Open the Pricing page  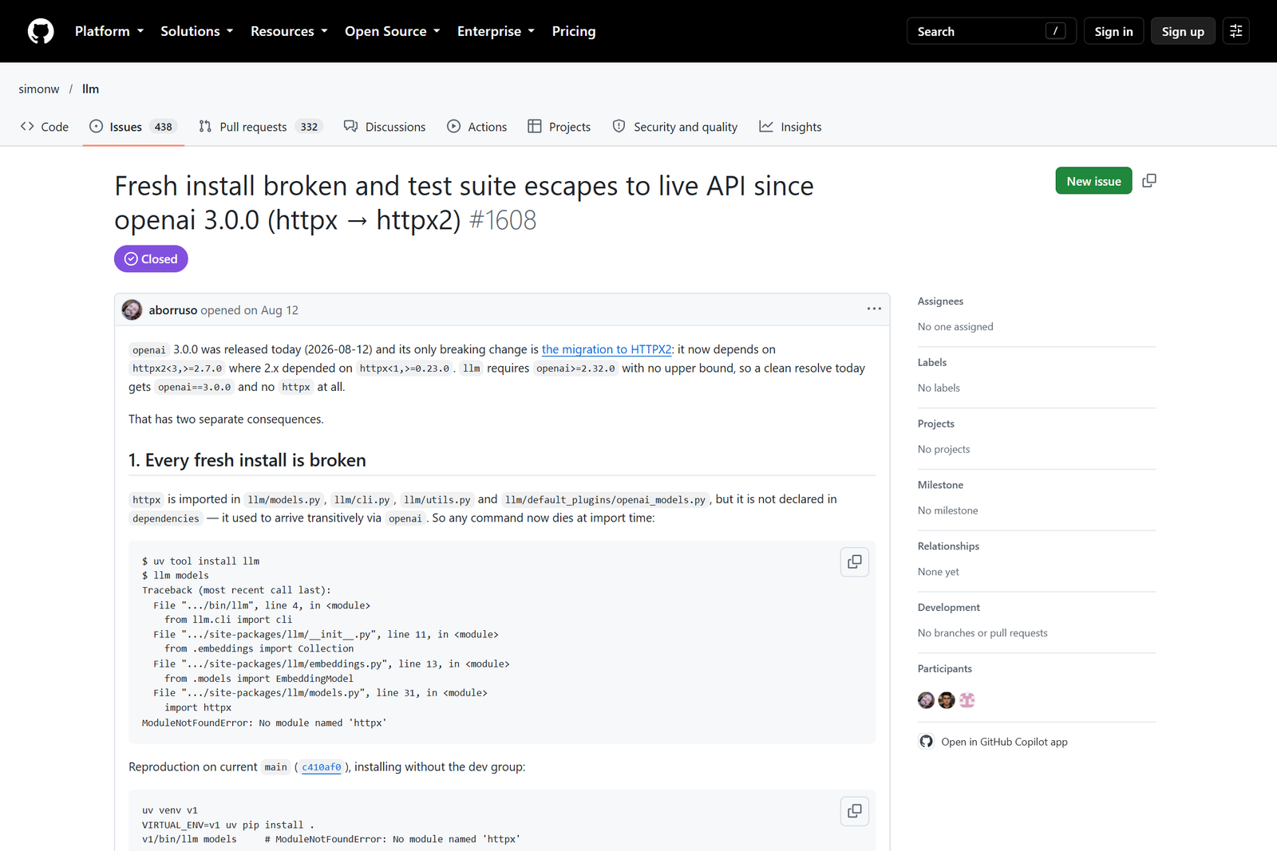(574, 31)
